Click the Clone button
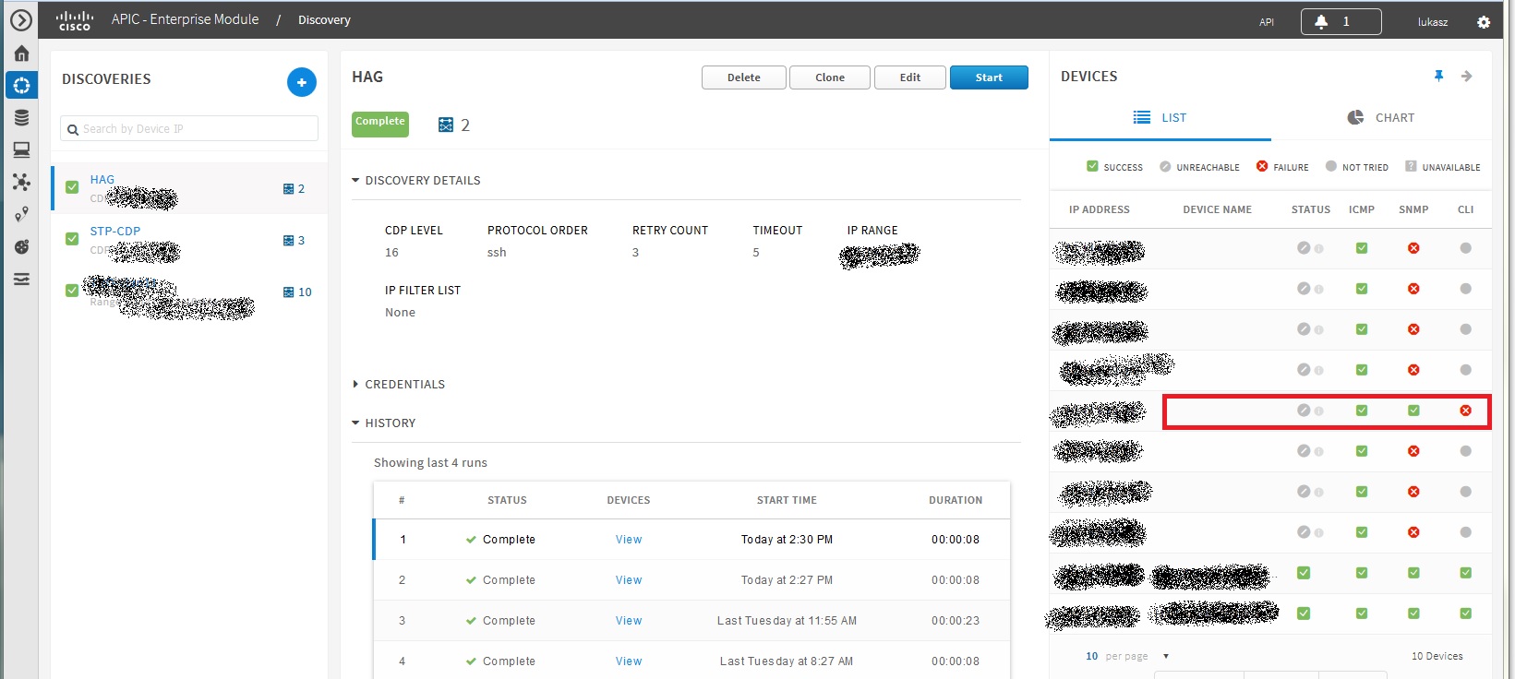Image resolution: width=1515 pixels, height=679 pixels. pyautogui.click(x=830, y=77)
